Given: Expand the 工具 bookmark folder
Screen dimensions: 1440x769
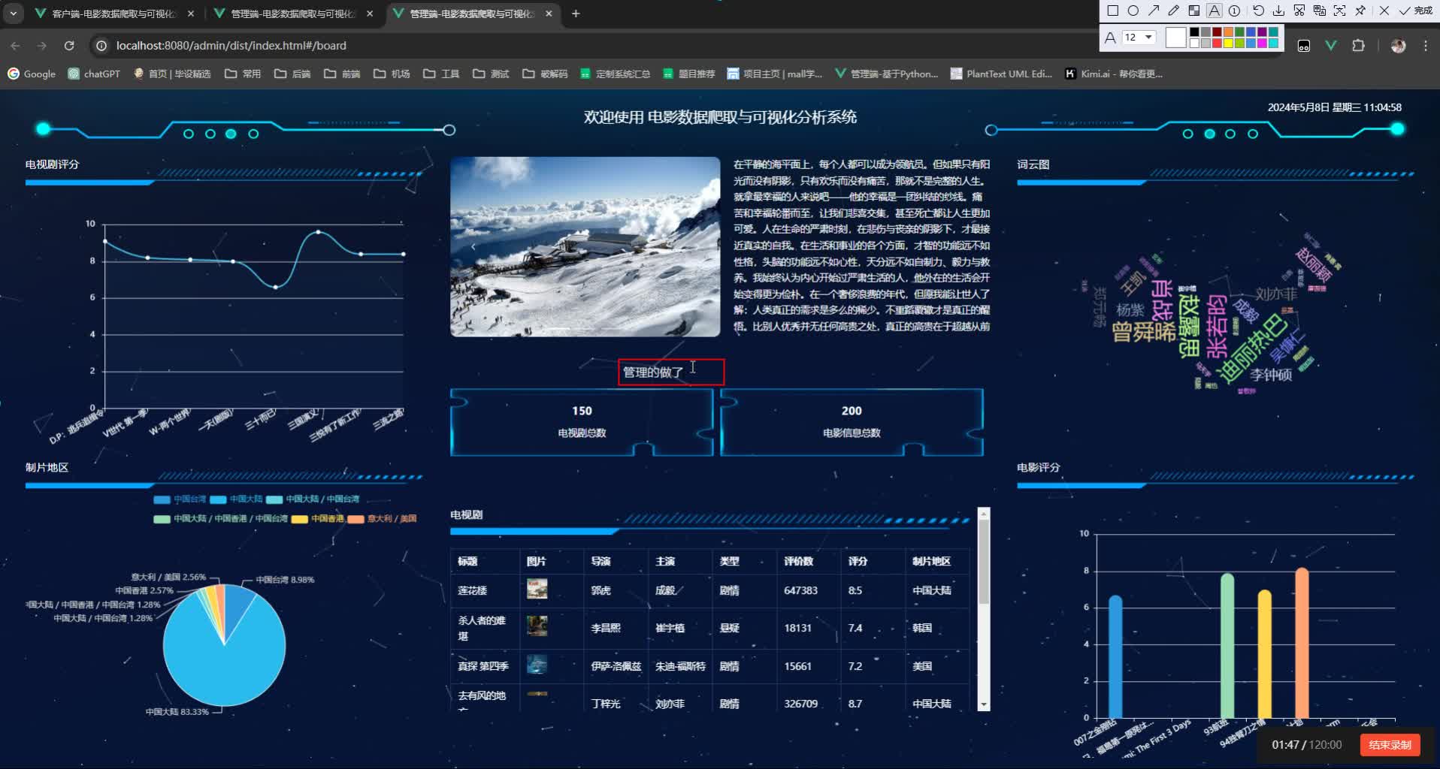Looking at the screenshot, I should pyautogui.click(x=441, y=74).
